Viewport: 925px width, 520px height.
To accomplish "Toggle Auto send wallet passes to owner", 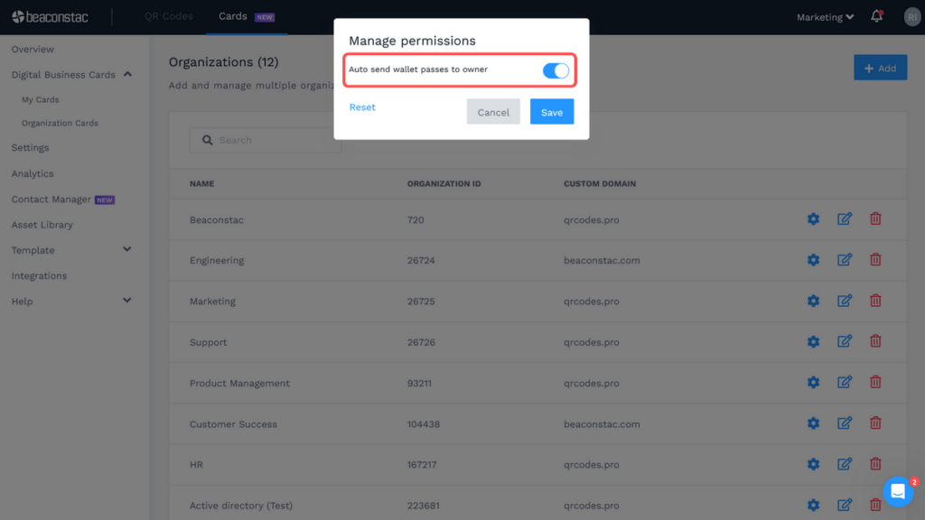I will pos(556,70).
